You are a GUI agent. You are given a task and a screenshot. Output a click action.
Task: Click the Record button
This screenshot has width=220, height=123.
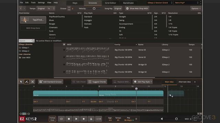[x=84, y=119]
